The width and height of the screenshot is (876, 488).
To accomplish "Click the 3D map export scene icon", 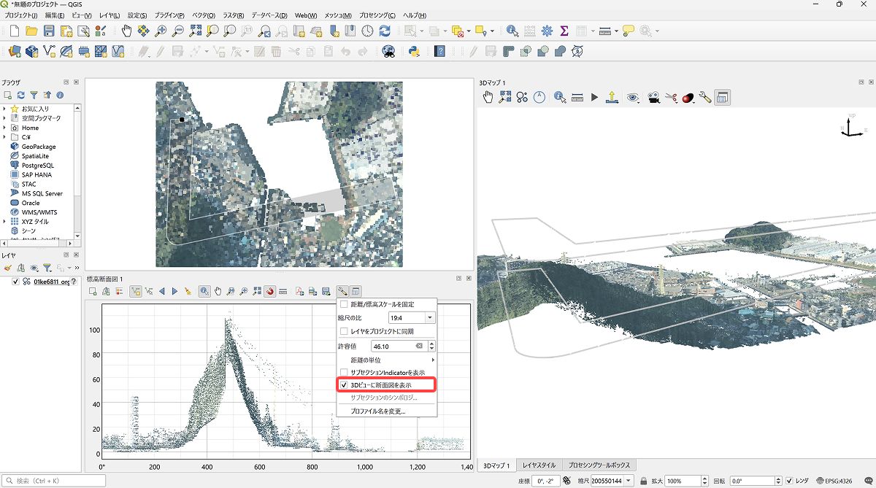I will (612, 96).
